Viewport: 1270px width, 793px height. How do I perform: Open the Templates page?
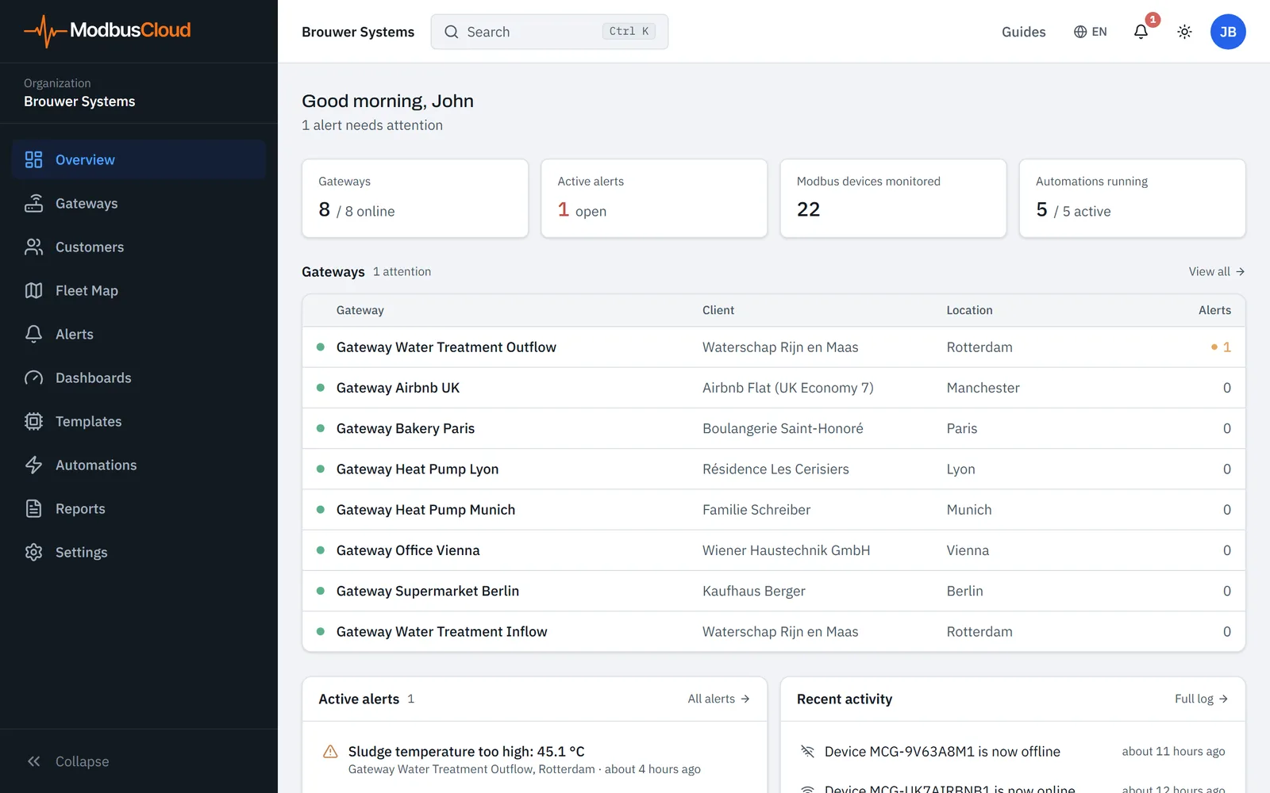139,421
